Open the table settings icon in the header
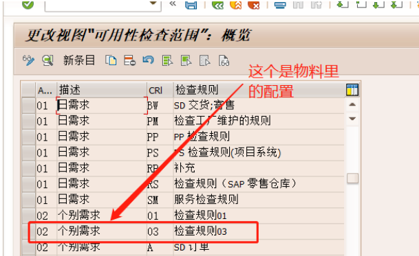This screenshot has height=256, width=419. [x=352, y=90]
